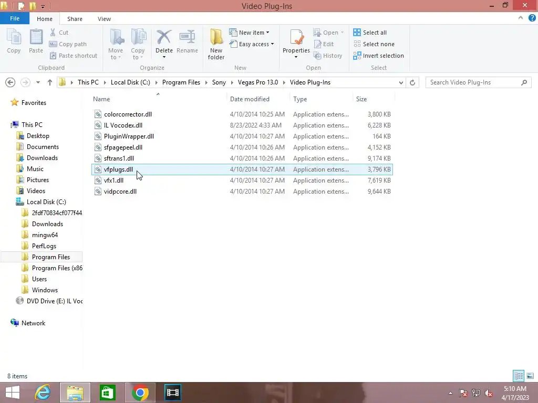This screenshot has width=538, height=403.
Task: Open the File menu tab
Action: click(15, 18)
